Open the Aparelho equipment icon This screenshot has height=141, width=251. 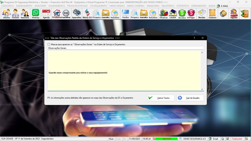tap(77, 13)
